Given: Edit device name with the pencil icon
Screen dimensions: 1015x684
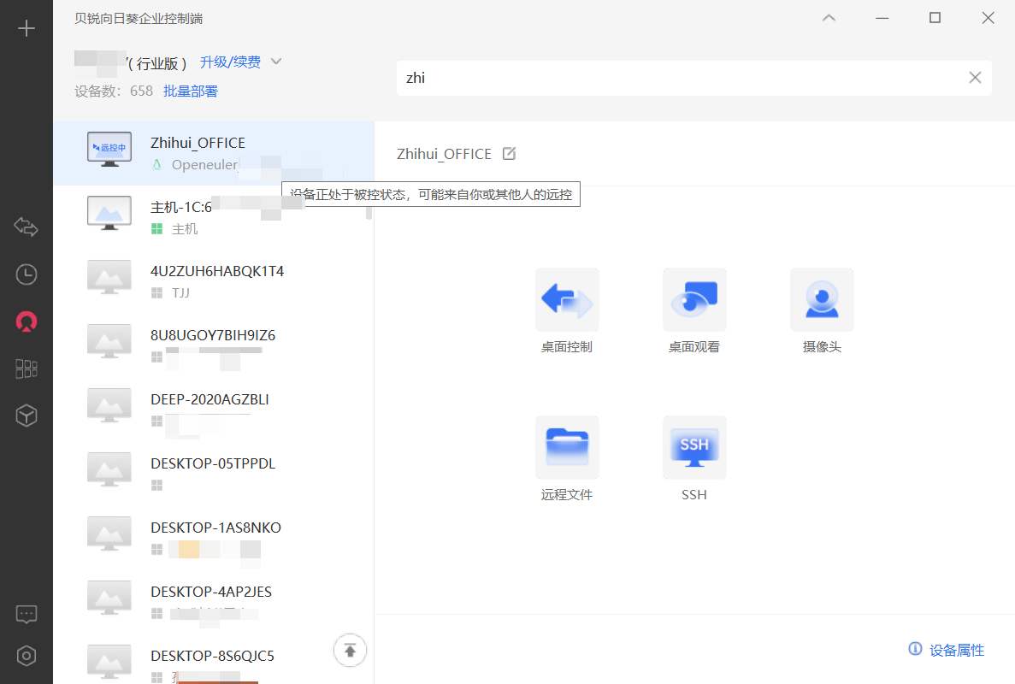Looking at the screenshot, I should click(x=509, y=153).
